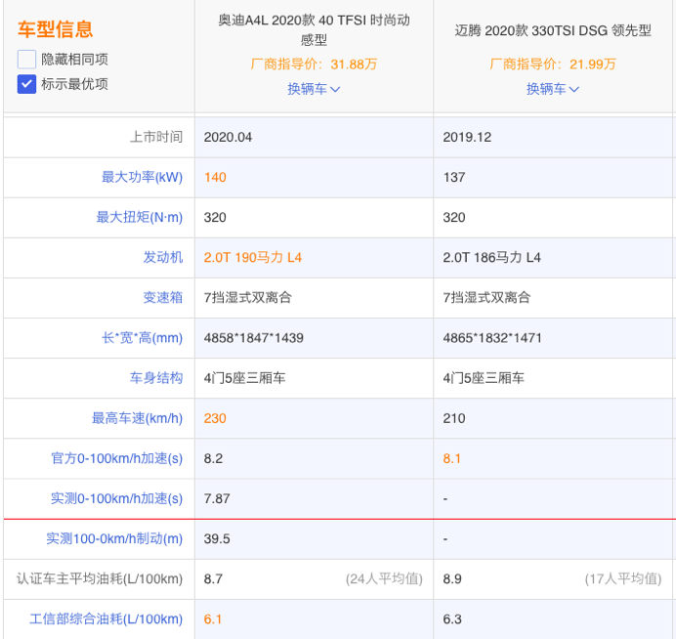
Task: Uncheck the 标示最优项 checkbox
Action: point(26,84)
